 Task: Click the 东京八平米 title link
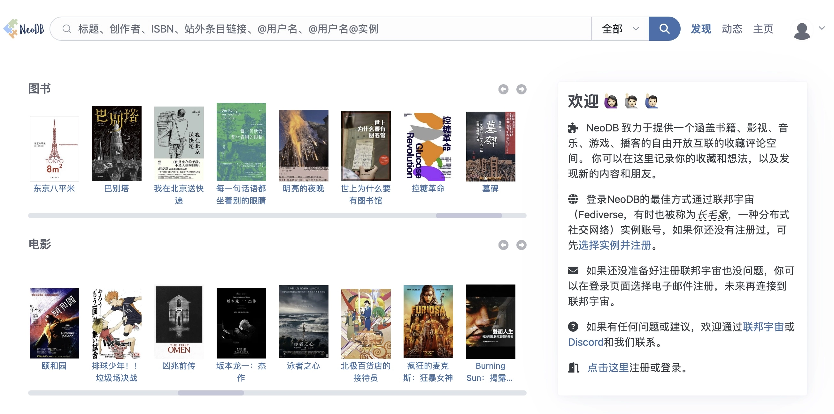click(54, 189)
